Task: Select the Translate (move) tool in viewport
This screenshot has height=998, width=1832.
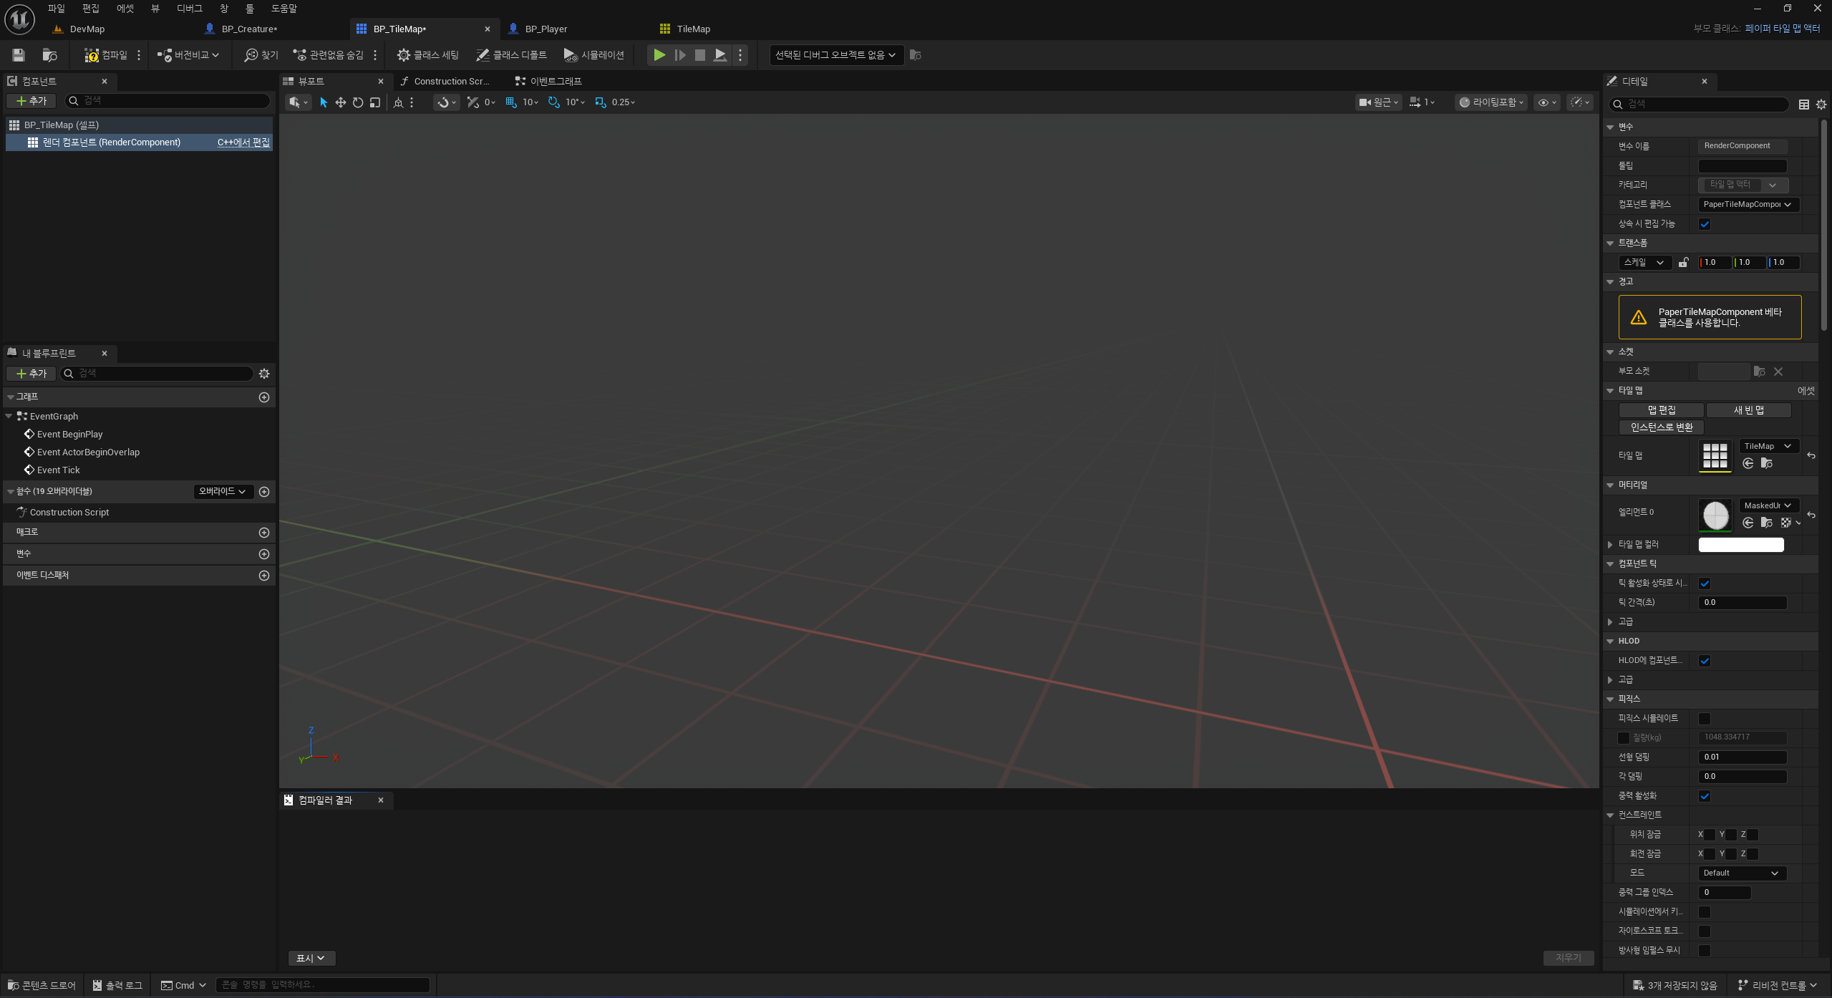Action: click(341, 102)
